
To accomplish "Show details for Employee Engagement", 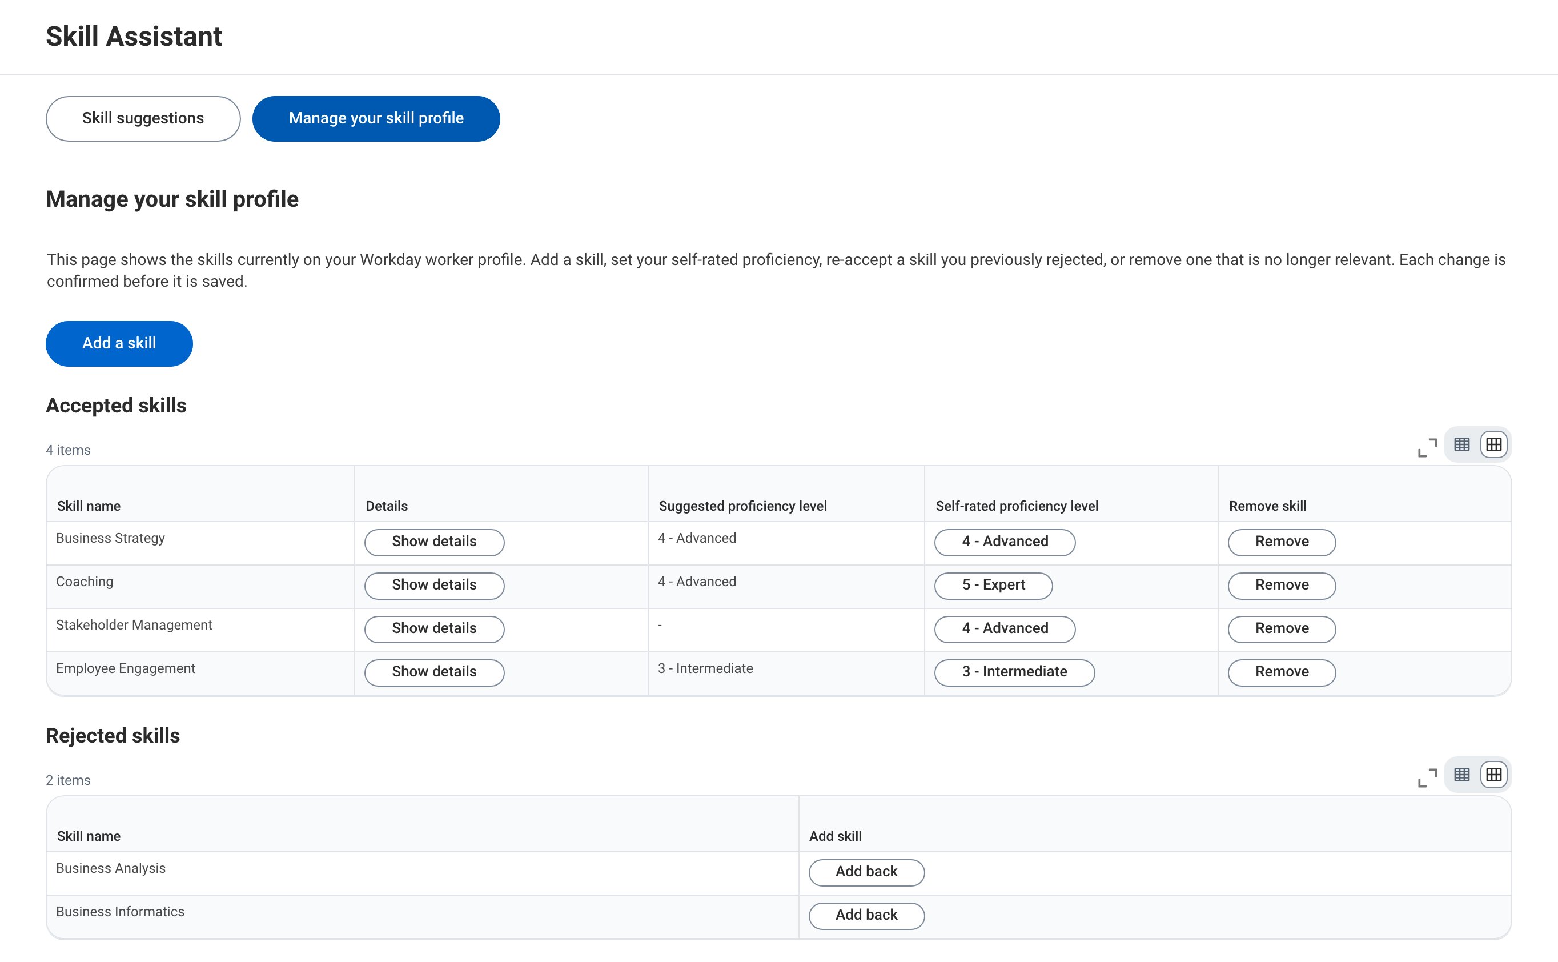I will (434, 672).
